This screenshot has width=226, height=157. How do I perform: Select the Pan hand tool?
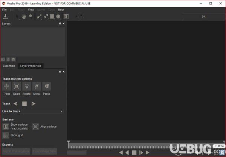coord(24,17)
